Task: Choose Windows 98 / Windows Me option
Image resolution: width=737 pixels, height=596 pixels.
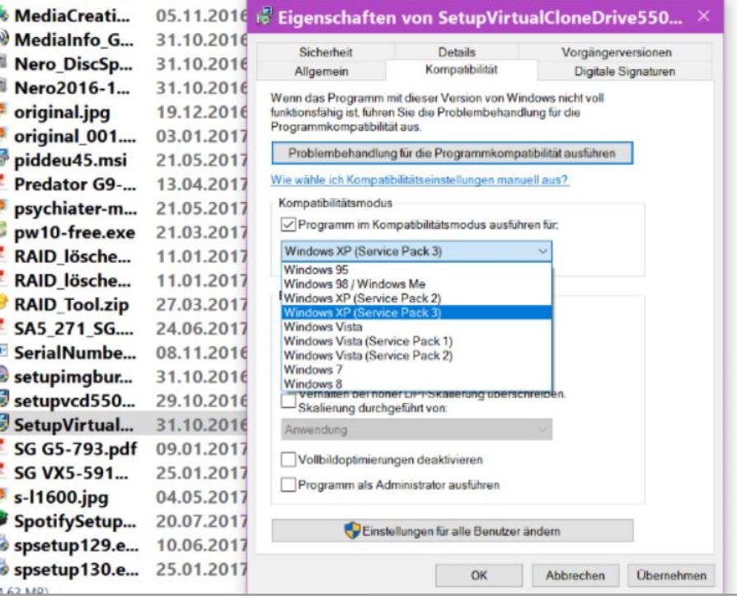Action: (x=416, y=284)
